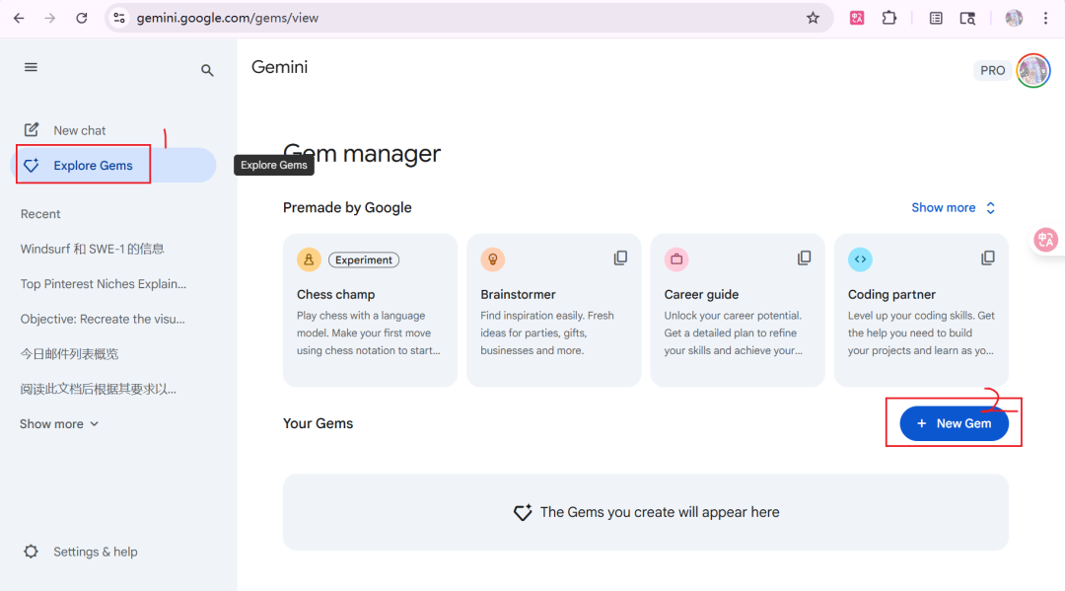Open Objective: Recreate the visu... chat
Screen dimensions: 1065x591
[x=103, y=320]
